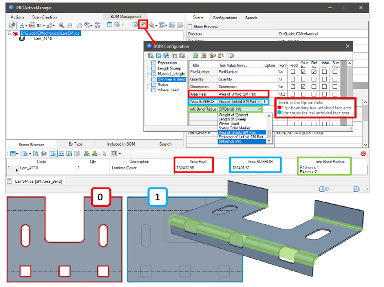Click the red close icon on BOM panel

tap(363, 154)
